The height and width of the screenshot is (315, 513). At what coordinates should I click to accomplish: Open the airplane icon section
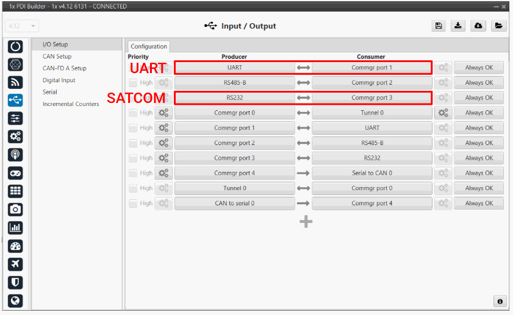(16, 264)
